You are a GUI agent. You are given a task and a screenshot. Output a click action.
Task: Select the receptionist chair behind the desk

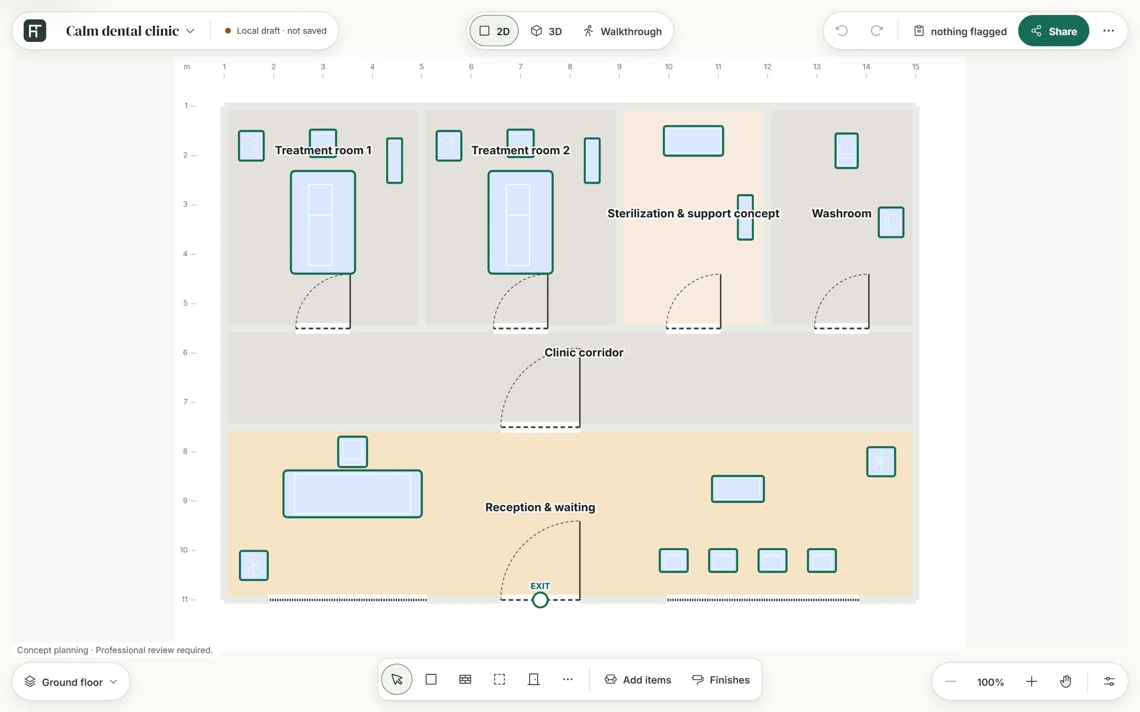352,451
